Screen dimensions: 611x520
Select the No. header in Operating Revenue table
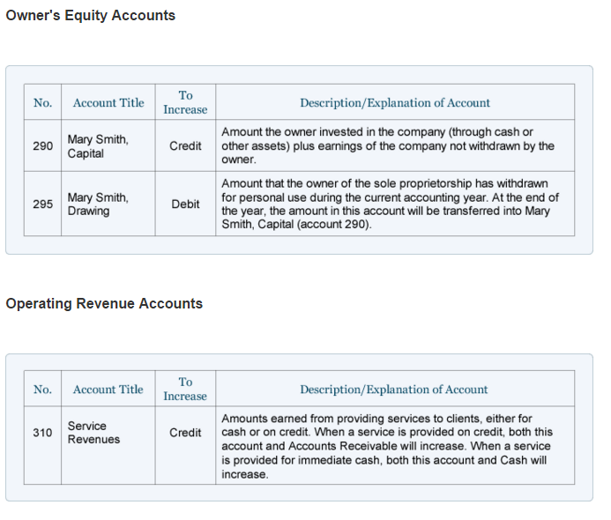point(42,389)
